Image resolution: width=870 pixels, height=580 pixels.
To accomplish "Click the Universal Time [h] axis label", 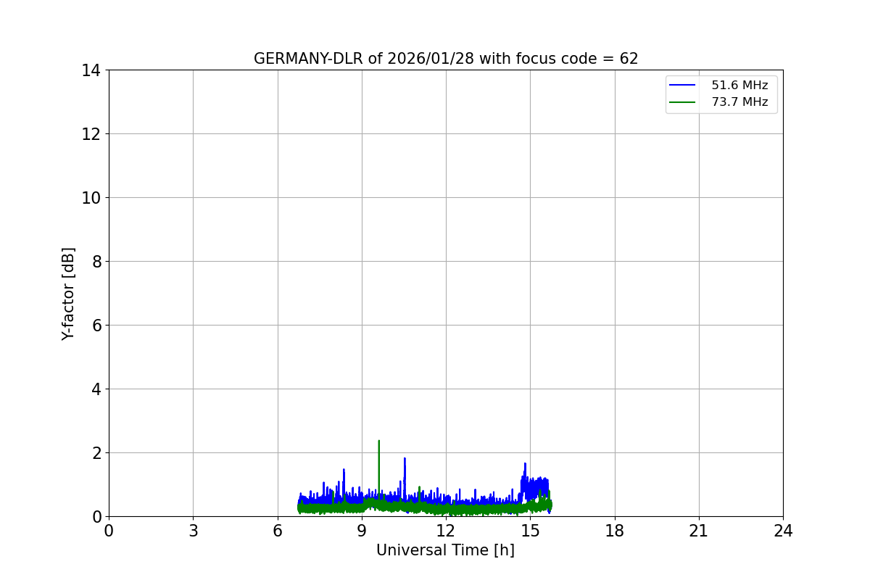I will 445,550.
